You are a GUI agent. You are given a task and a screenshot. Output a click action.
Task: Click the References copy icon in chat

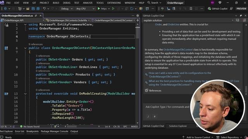click(146, 90)
